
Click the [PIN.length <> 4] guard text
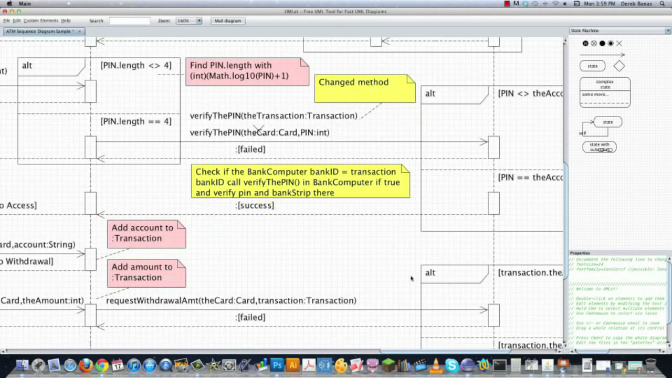pos(136,66)
